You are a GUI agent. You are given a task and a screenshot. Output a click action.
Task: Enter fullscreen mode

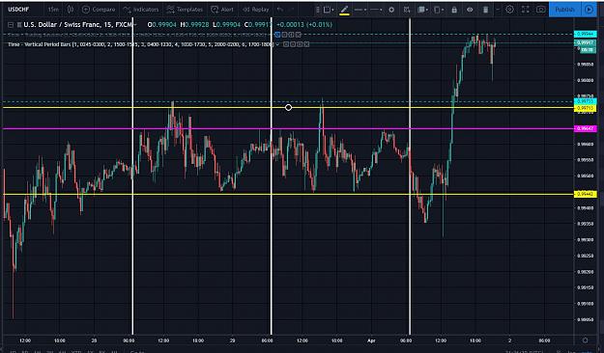click(525, 10)
